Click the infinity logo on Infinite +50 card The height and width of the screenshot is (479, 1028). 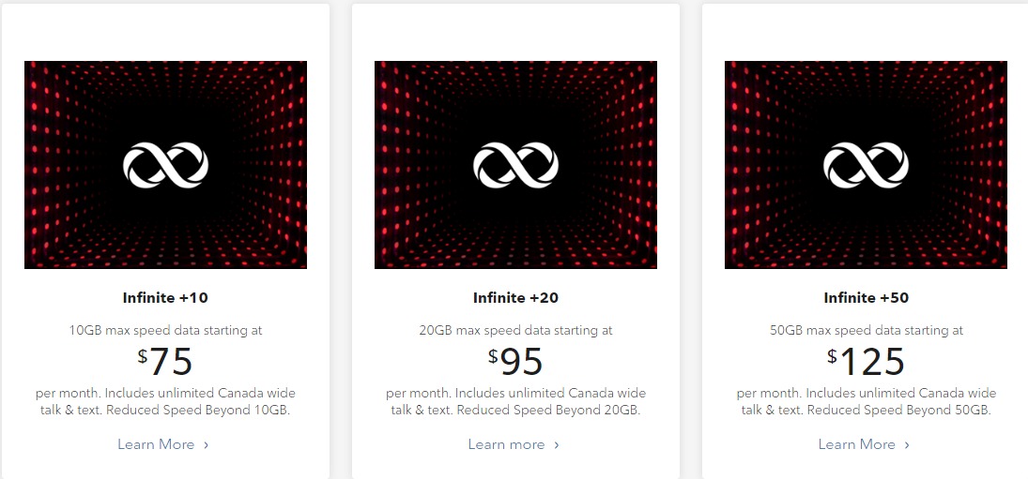(x=867, y=166)
